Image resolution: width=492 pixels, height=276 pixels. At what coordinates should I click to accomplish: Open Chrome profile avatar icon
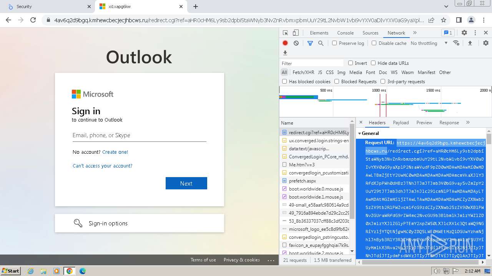[x=471, y=20]
